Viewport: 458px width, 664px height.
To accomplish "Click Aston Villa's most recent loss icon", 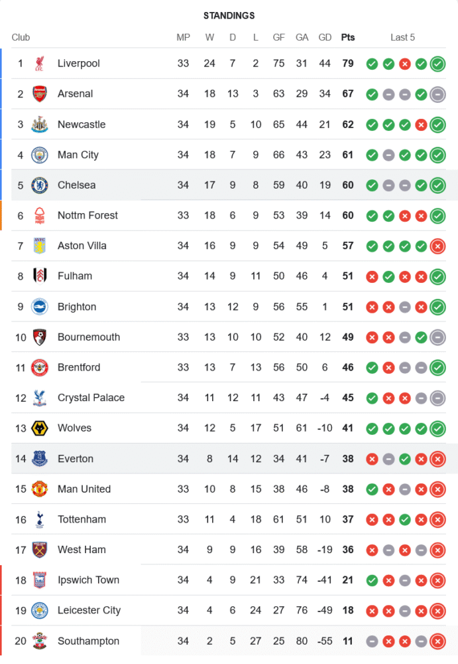I will 437,246.
